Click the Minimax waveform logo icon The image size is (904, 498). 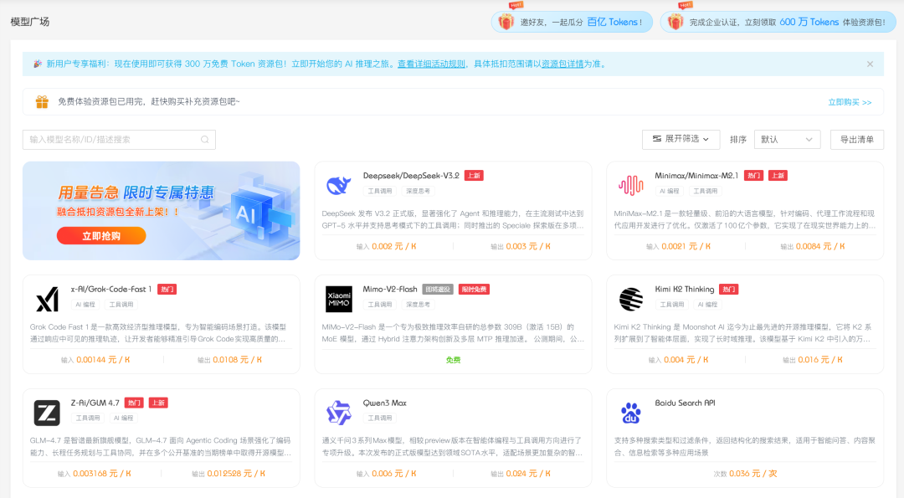click(x=631, y=186)
